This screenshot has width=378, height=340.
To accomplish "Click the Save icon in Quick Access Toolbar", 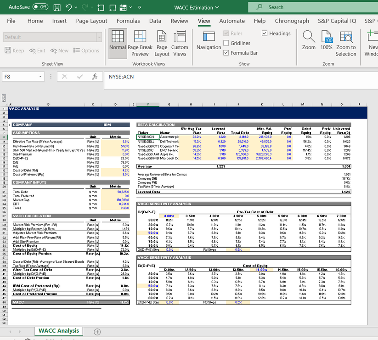I will [x=56, y=7].
